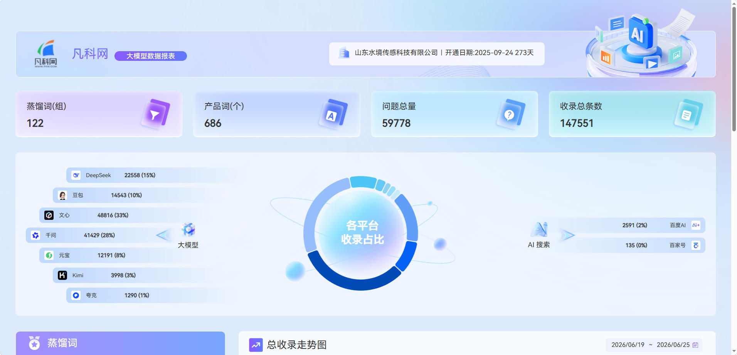Click the 蒸馏词 panel header text
The image size is (737, 355).
coord(62,343)
